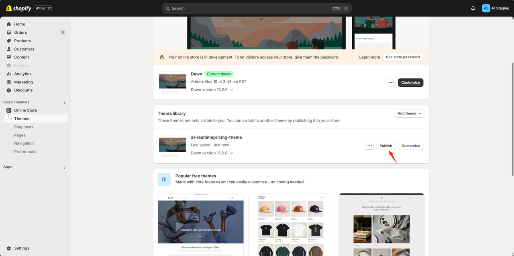Screen dimensions: 514x256
Task: Go to Themes in sidebar
Action: pyautogui.click(x=35, y=119)
